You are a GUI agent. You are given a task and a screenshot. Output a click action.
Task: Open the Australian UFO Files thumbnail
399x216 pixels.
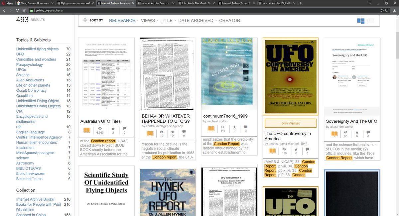point(106,76)
